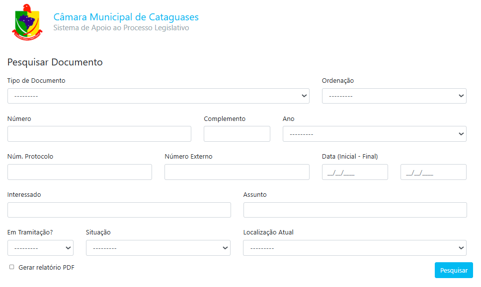Viewport: 481px width, 287px height.
Task: Click the Número Externo input
Action: point(237,172)
